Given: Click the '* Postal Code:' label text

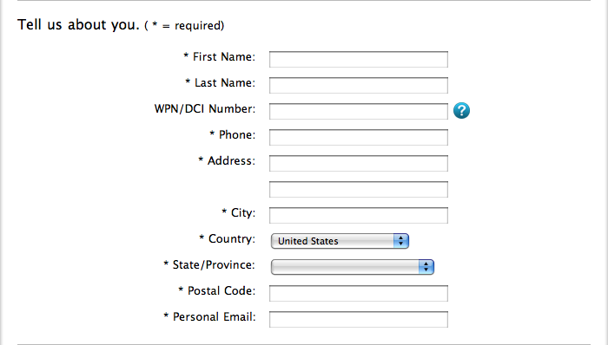Looking at the screenshot, I should pyautogui.click(x=217, y=291).
